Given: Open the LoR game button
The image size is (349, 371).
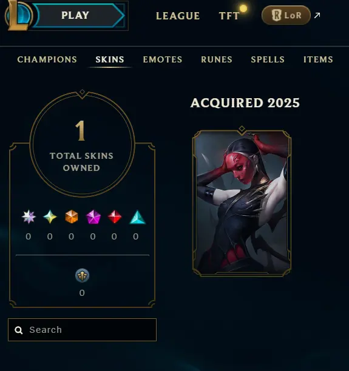Looking at the screenshot, I should click(x=286, y=15).
